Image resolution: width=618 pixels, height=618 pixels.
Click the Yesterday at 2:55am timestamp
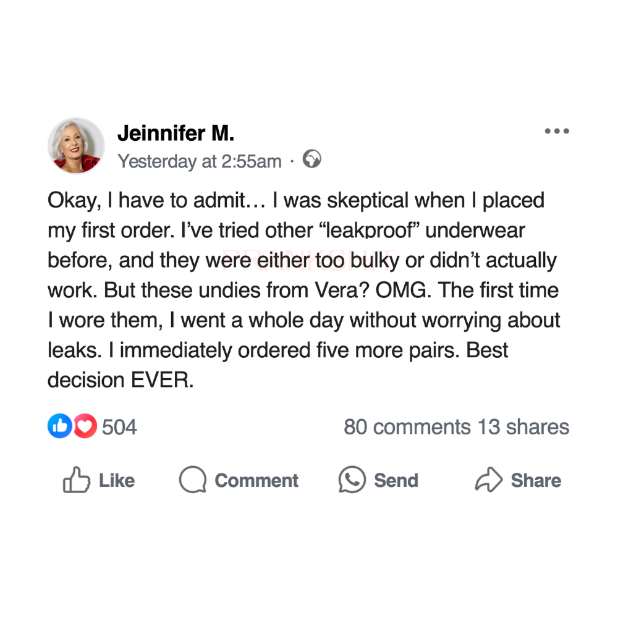click(200, 161)
